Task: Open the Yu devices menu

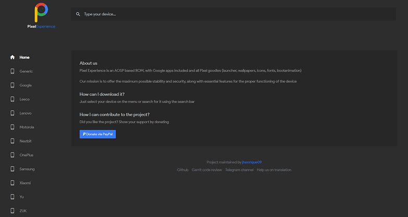Action: click(x=21, y=197)
